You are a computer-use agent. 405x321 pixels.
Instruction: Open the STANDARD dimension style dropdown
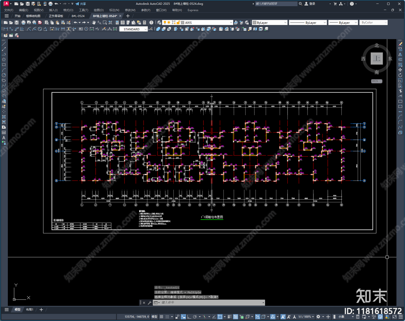click(146, 29)
